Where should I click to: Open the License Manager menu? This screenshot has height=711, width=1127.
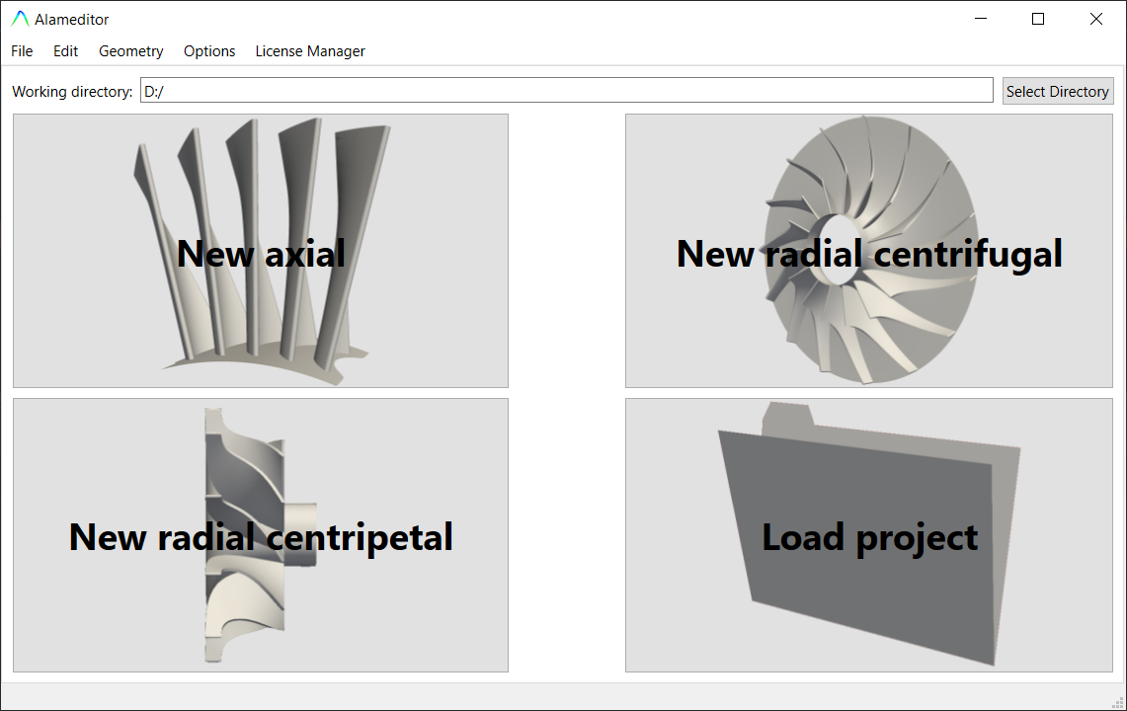coord(310,51)
